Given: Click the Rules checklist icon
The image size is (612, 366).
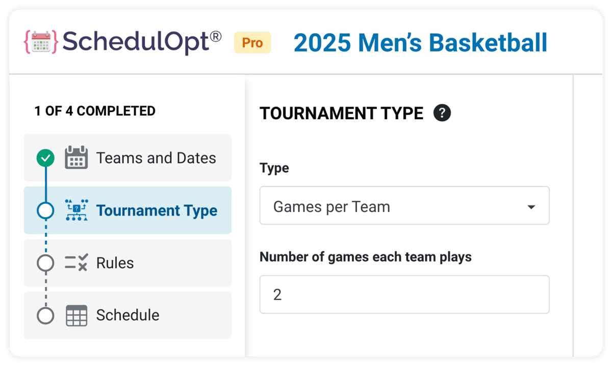Looking at the screenshot, I should point(76,263).
